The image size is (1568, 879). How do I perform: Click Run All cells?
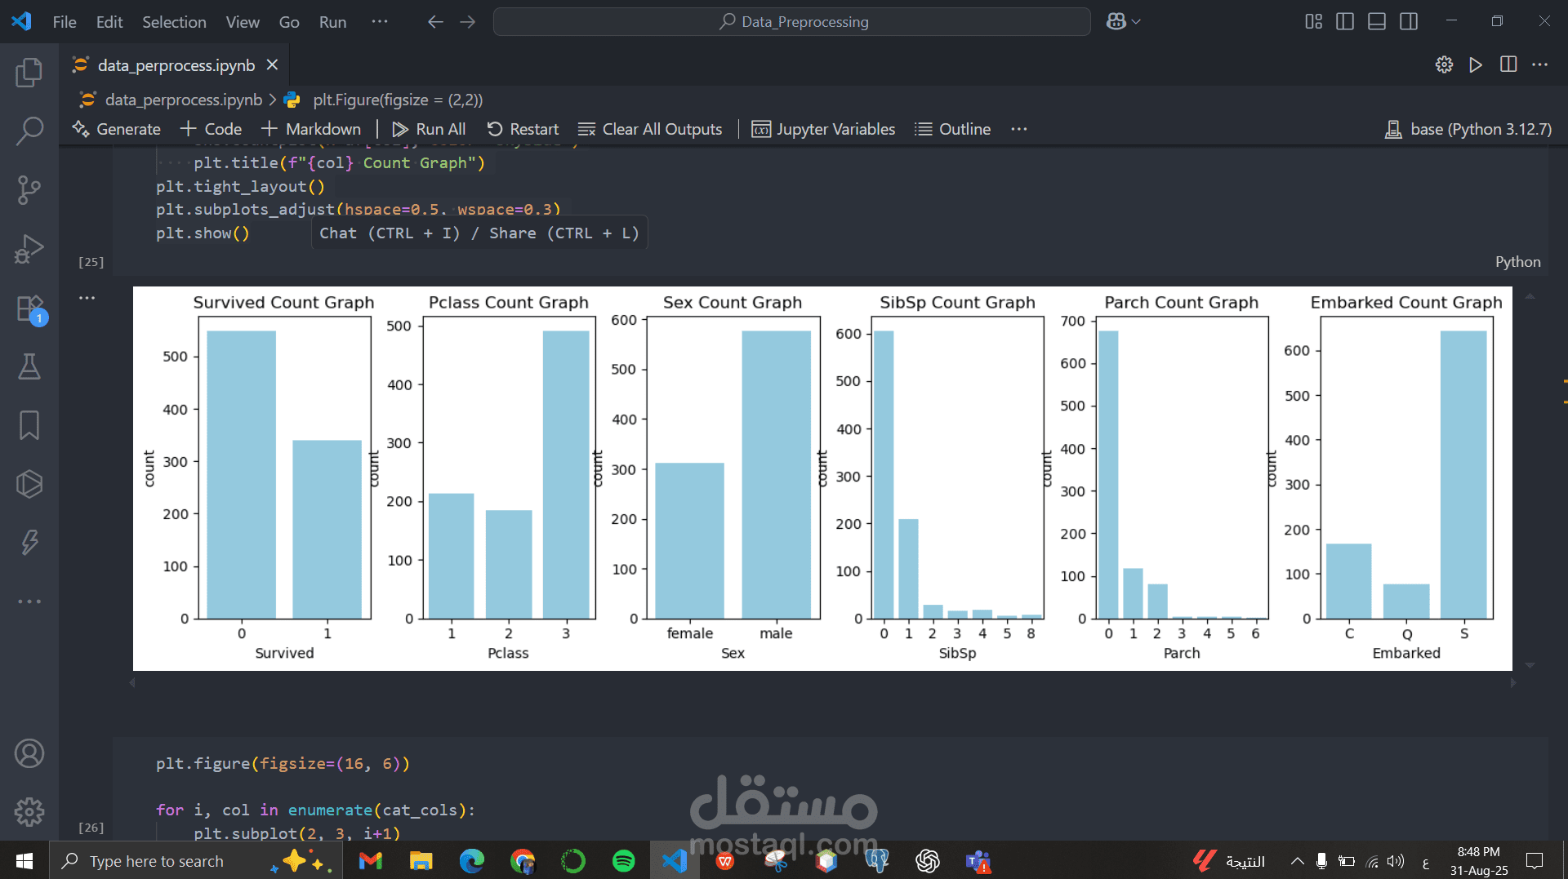[429, 129]
